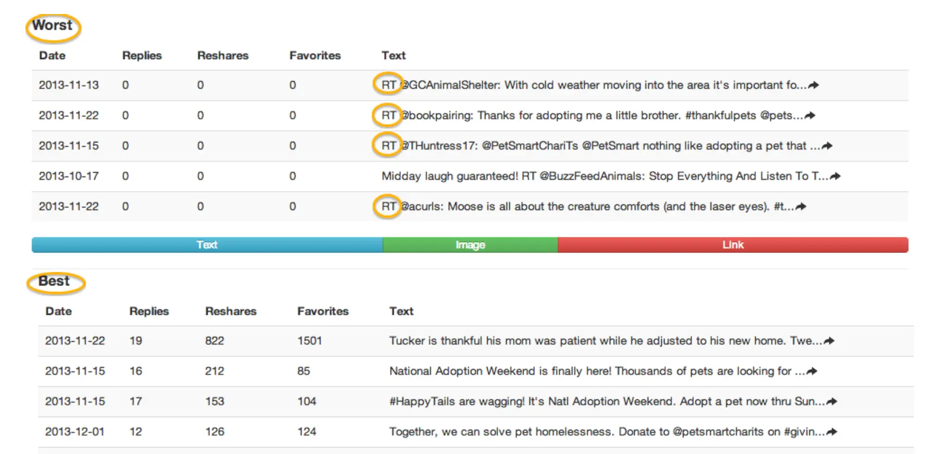Open arrow icon on National Adoption Weekend tweet
This screenshot has height=454, width=945.
click(x=812, y=371)
